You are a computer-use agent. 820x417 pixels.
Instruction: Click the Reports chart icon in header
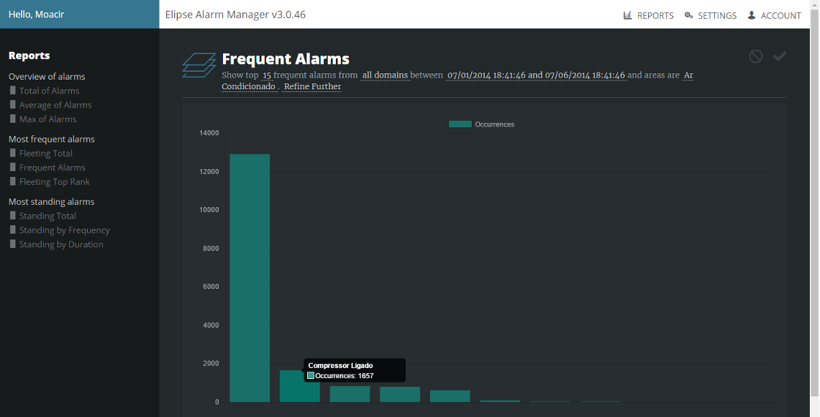tap(627, 15)
